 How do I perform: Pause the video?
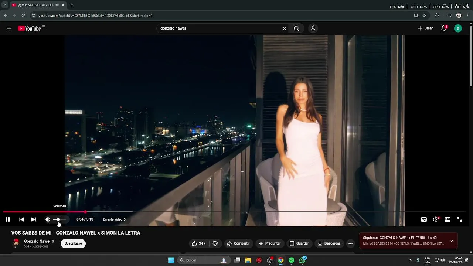(8, 219)
